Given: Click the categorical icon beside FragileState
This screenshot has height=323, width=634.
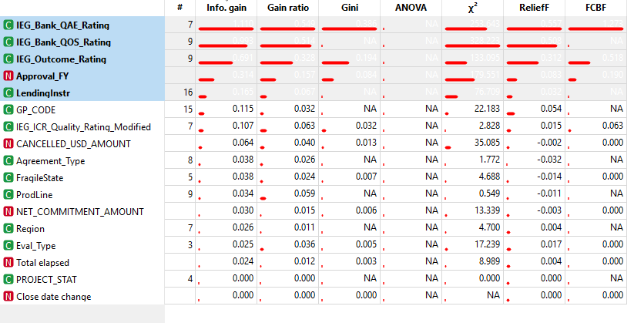Looking at the screenshot, I should click(x=8, y=178).
